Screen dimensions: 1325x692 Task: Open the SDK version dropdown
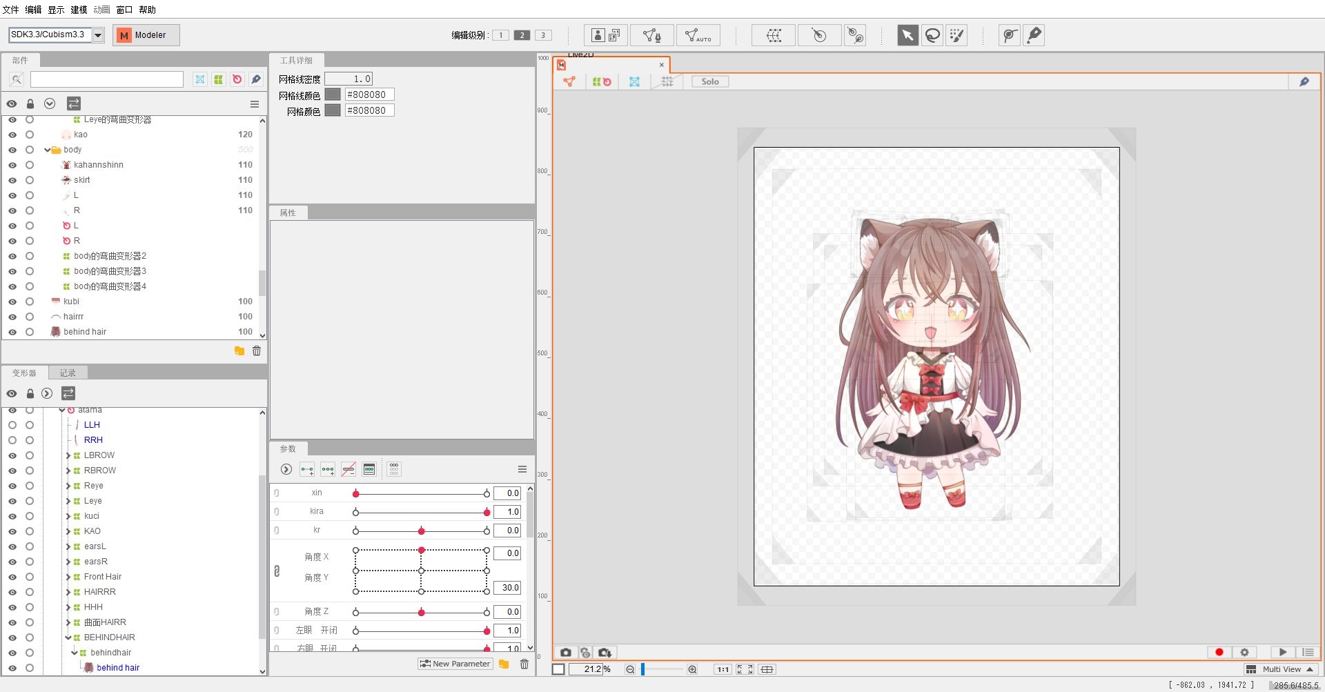[x=98, y=35]
